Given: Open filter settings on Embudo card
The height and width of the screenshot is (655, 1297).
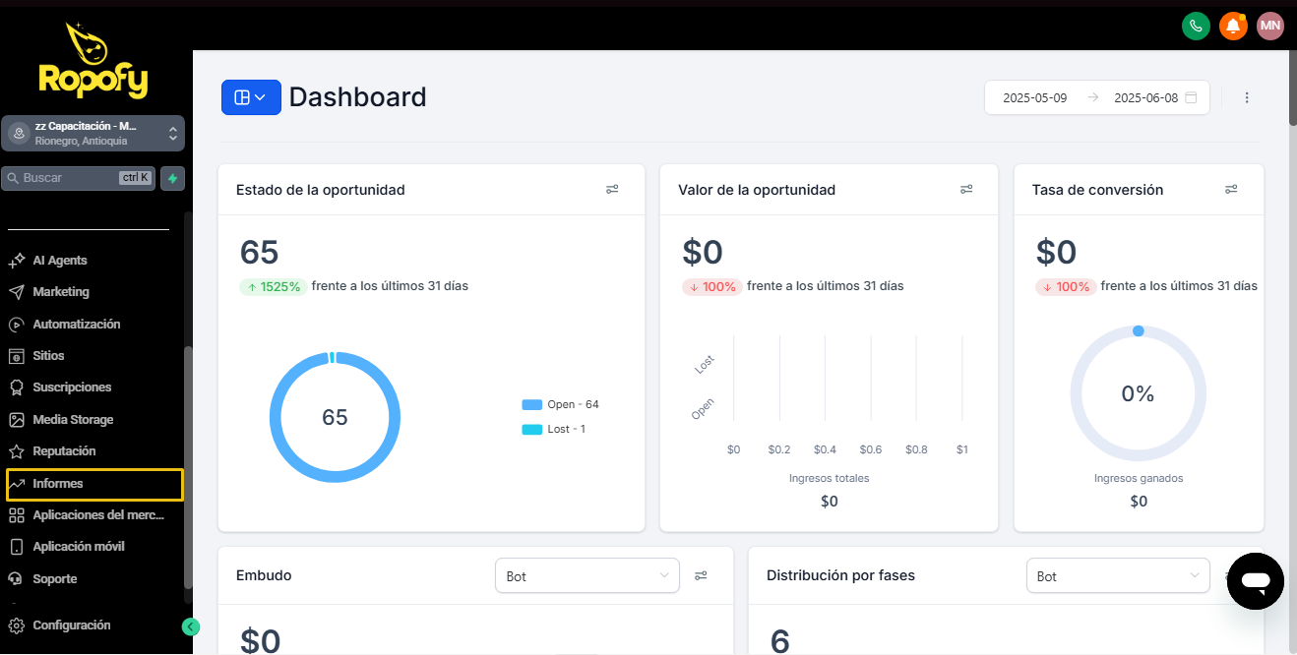Looking at the screenshot, I should coord(701,576).
